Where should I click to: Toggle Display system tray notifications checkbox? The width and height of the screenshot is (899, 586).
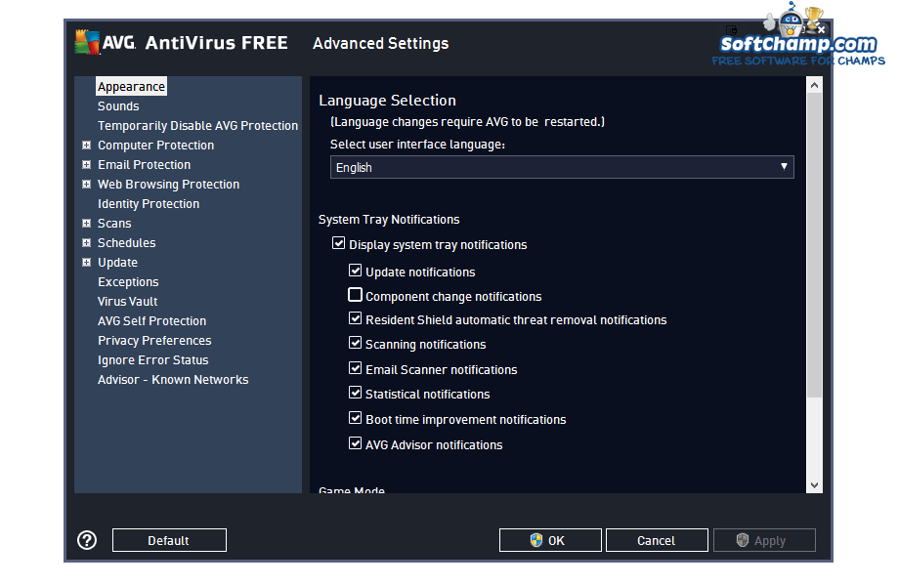(x=339, y=243)
